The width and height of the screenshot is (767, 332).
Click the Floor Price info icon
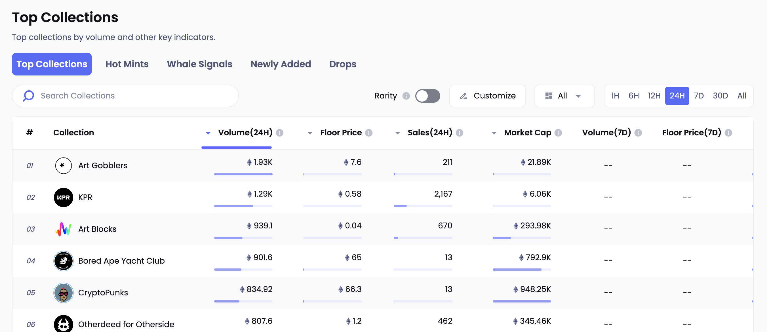coord(369,133)
